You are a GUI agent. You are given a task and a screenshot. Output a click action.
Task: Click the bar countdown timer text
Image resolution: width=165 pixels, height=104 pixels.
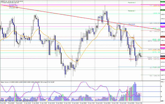(10, 3)
